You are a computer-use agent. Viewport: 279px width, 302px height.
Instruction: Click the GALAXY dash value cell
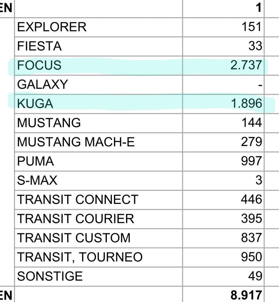click(x=223, y=85)
